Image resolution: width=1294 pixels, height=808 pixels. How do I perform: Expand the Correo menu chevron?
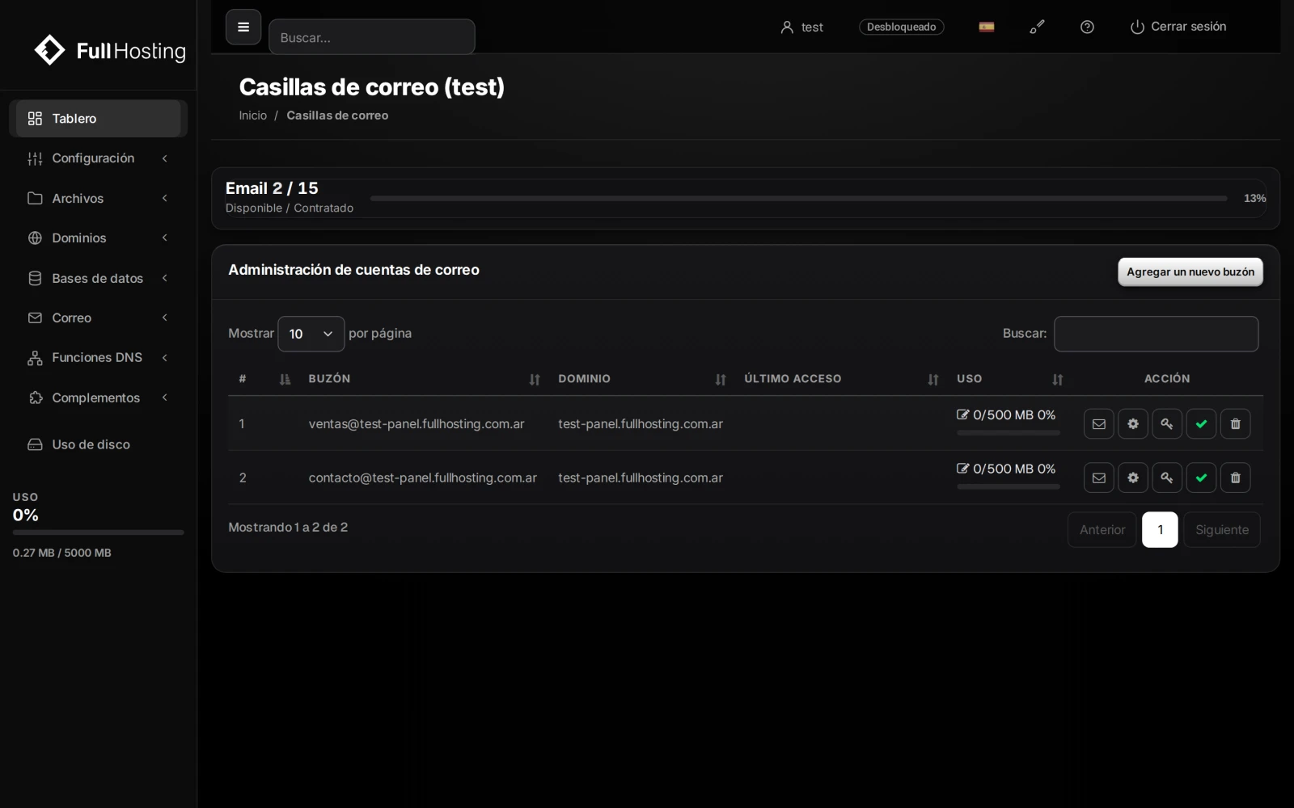click(x=164, y=318)
